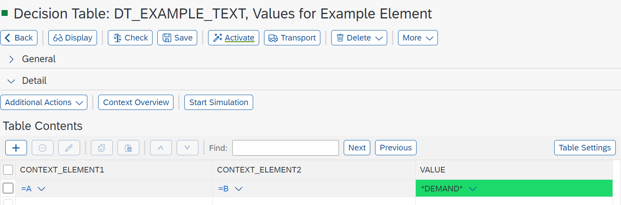Toggle the select-all header checkbox
The width and height of the screenshot is (621, 205).
click(x=8, y=170)
